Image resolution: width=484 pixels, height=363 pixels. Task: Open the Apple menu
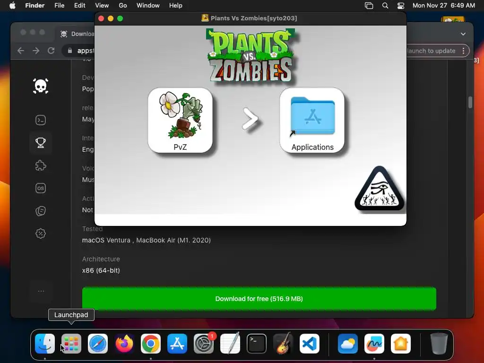coord(12,6)
